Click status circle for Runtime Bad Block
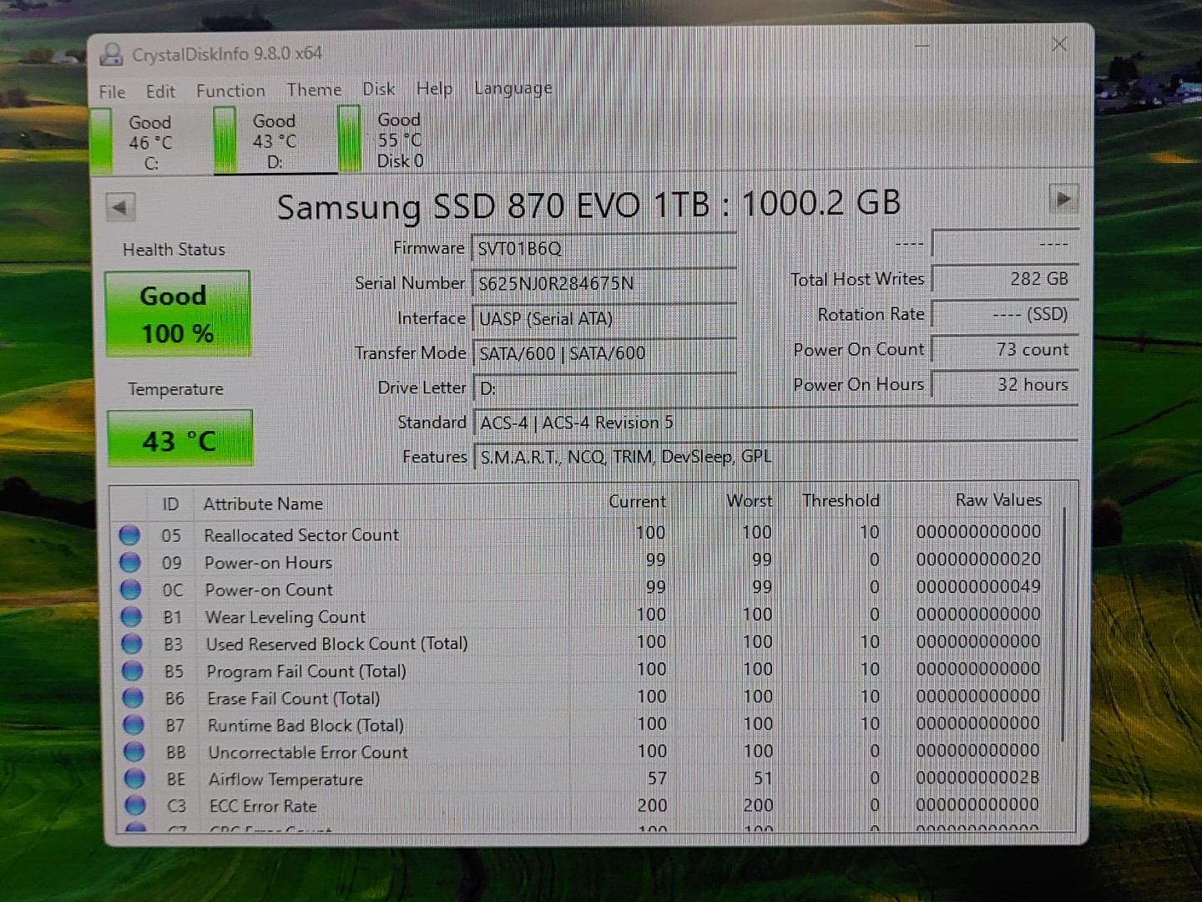Screen dimensions: 1202x902 coord(133,724)
